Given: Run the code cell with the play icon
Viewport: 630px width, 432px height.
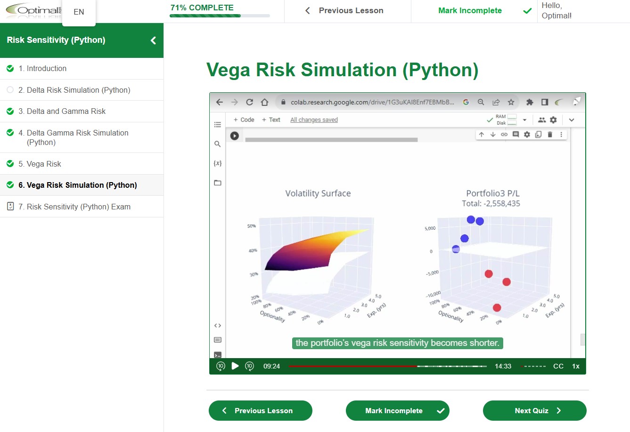Looking at the screenshot, I should 235,136.
